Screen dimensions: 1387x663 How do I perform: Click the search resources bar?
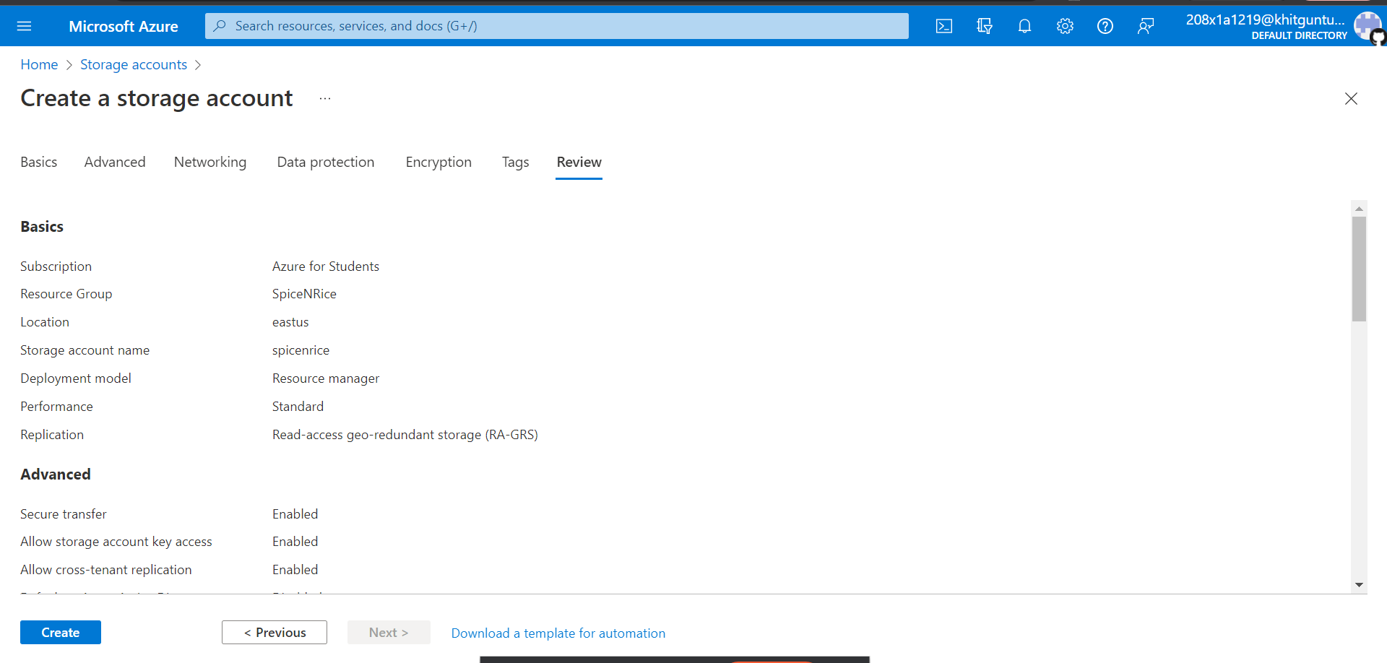pos(556,26)
